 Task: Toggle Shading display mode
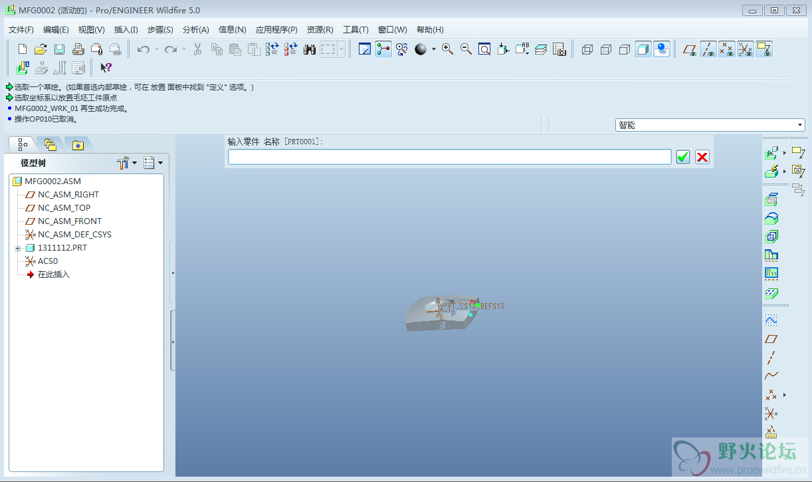(643, 49)
